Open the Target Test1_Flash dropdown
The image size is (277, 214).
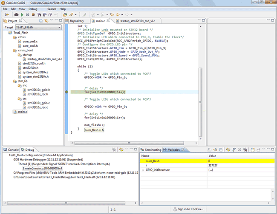pyautogui.click(x=38, y=27)
